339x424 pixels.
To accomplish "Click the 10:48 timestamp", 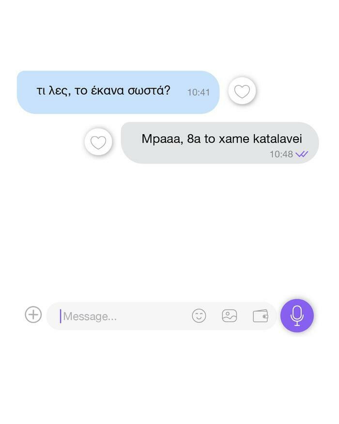I will pyautogui.click(x=281, y=154).
